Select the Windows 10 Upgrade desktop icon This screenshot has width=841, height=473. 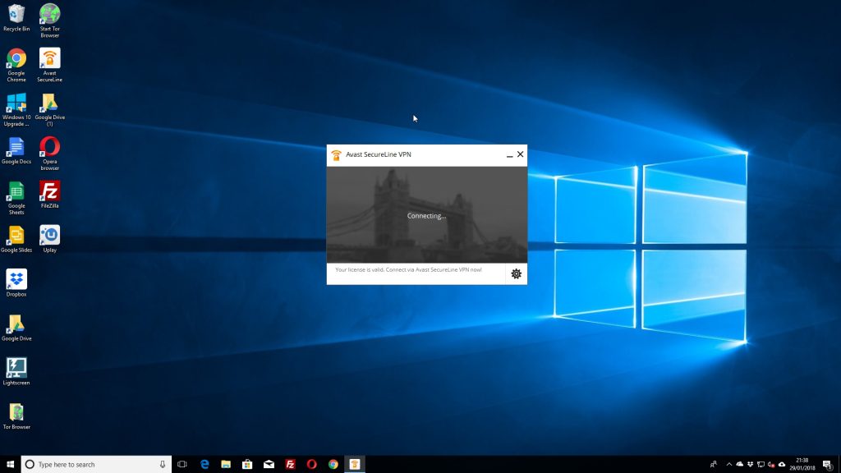click(x=16, y=109)
